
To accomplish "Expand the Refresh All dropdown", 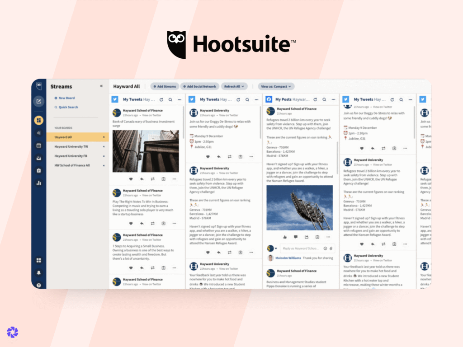I will click(x=234, y=86).
